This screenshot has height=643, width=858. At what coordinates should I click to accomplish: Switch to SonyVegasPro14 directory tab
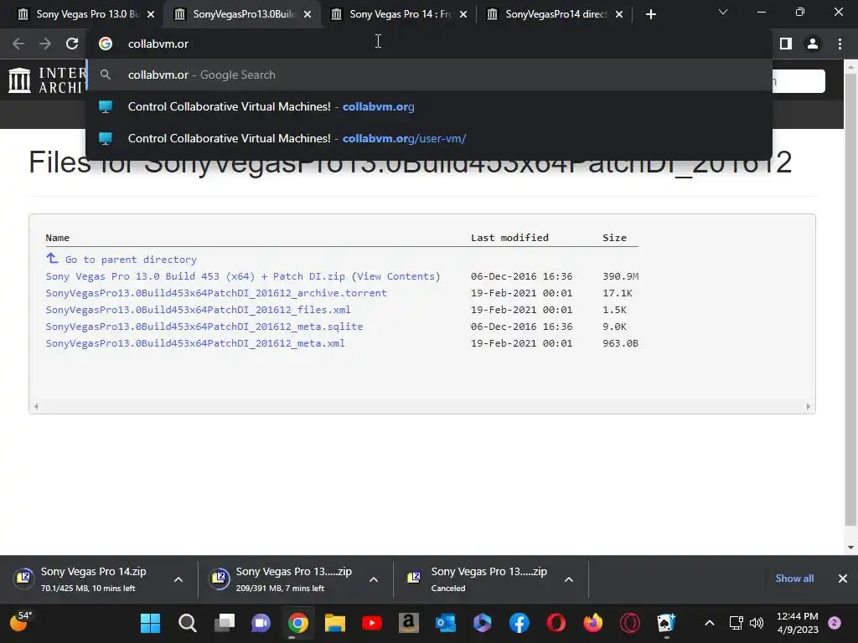(x=556, y=14)
